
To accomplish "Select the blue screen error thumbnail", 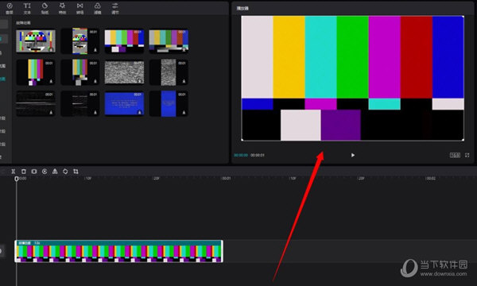I will pyautogui.click(x=125, y=104).
